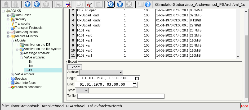This screenshot has width=249, height=110.
Task: Open the Begin date calendar picker
Action: click(137, 78)
